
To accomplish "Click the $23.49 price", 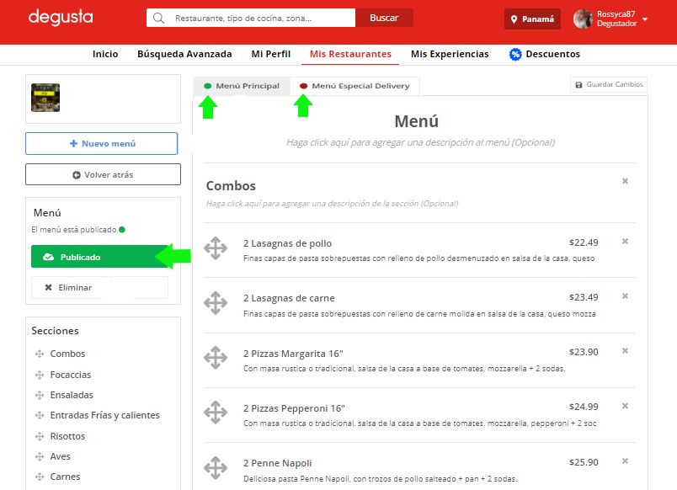I will click(584, 297).
